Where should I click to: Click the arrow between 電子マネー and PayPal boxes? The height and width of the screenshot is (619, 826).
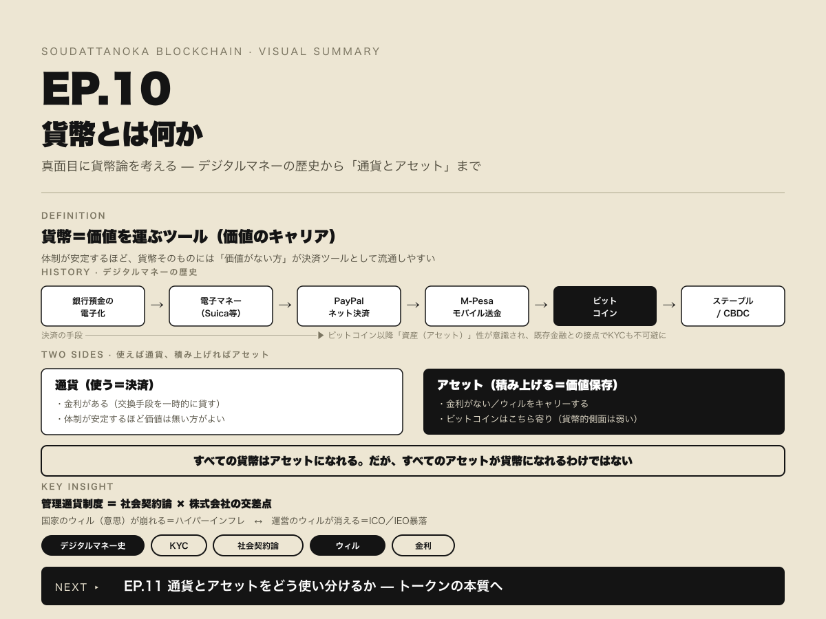(x=285, y=305)
